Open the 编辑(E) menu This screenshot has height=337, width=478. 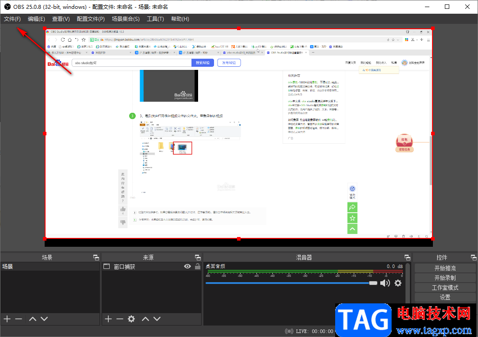pos(36,19)
